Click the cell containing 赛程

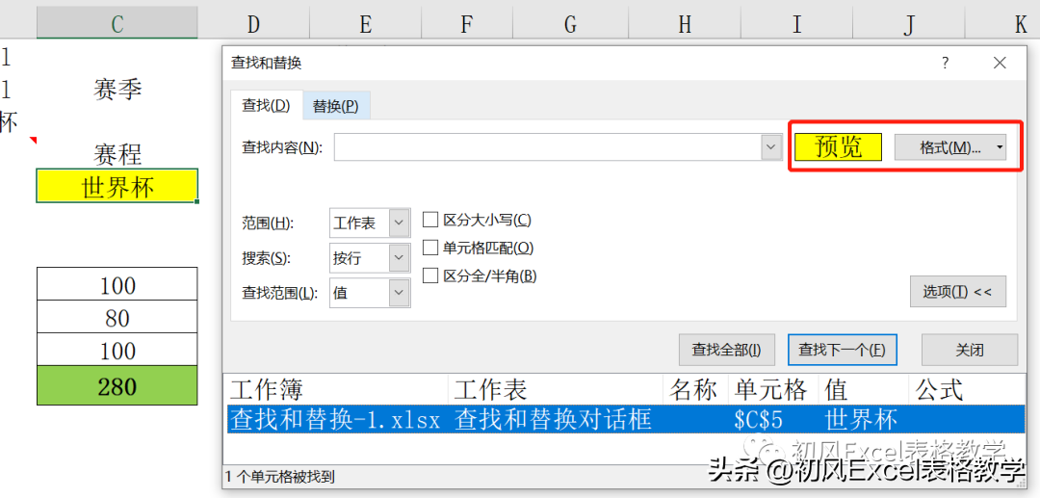117,154
